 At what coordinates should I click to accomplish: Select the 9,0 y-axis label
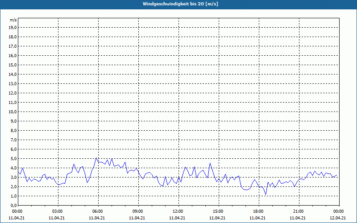coord(13,121)
